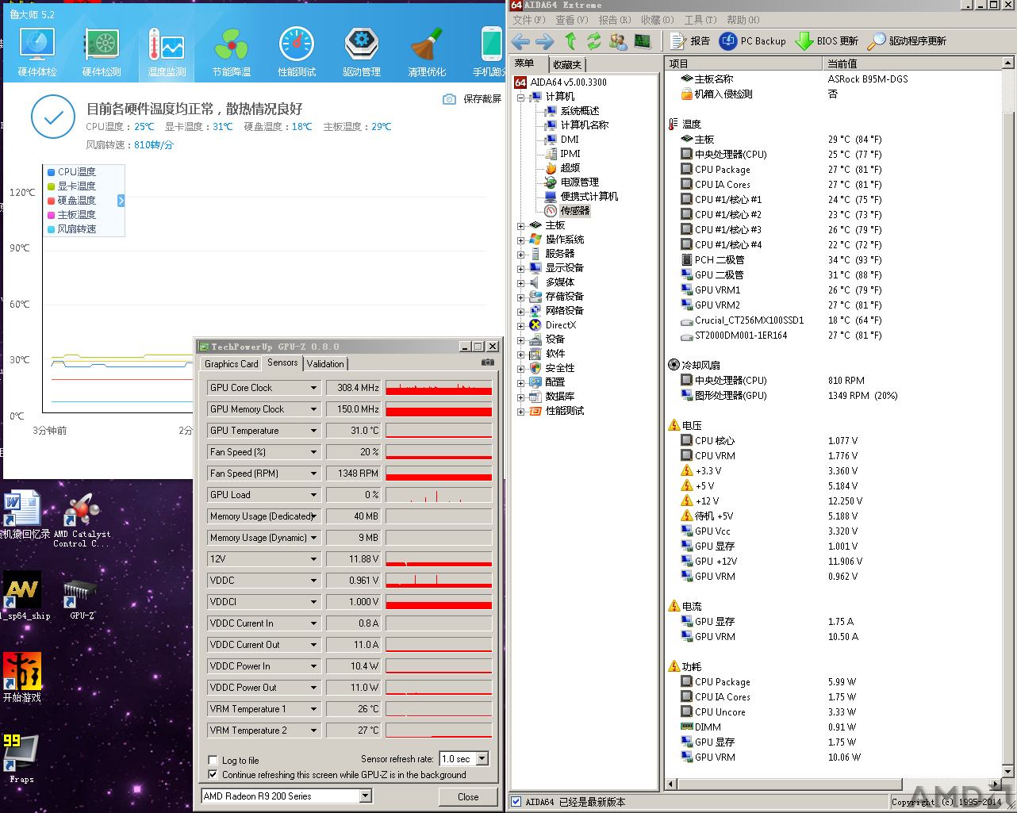Click 驱动程序更新 in AIDA64 toolbar

907,41
